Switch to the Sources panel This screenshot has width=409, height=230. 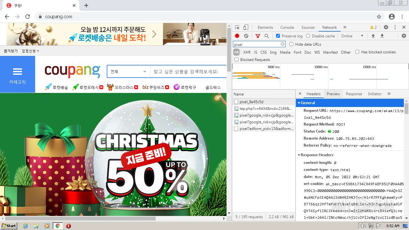308,27
